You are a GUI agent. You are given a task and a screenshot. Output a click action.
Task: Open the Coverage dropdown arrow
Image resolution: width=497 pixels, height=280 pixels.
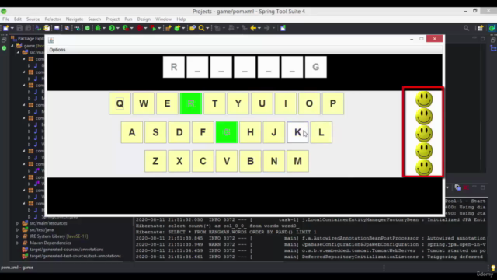pyautogui.click(x=131, y=28)
